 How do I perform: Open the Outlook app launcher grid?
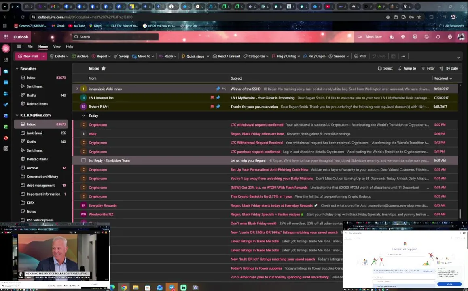pyautogui.click(x=6, y=37)
